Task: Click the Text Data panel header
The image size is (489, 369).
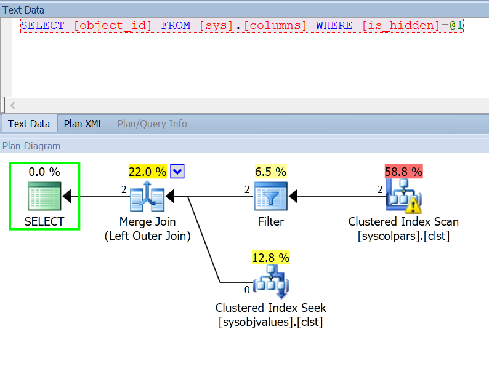Action: 244,10
